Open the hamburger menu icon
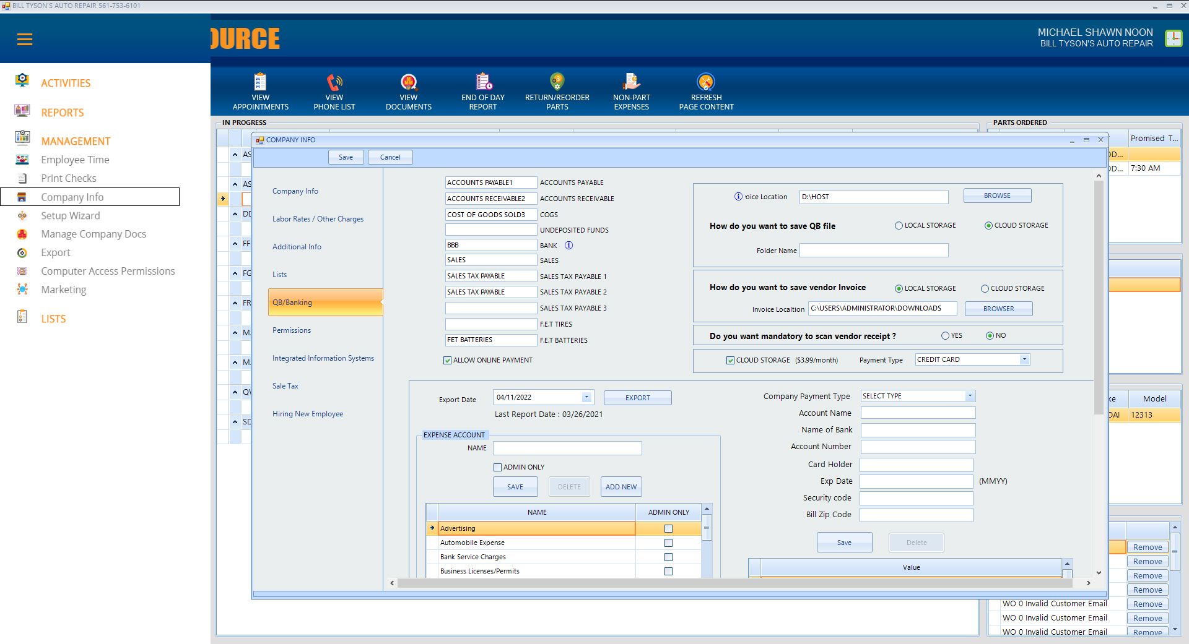The image size is (1189, 644). click(25, 40)
